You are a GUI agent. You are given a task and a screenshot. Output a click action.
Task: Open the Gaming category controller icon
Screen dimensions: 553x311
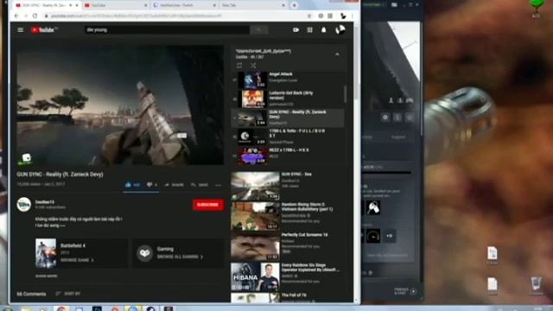(144, 253)
